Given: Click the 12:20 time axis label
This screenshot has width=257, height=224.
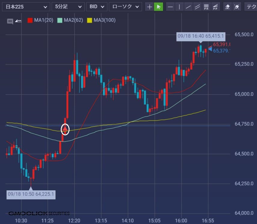Looking at the screenshot, I should pyautogui.click(x=74, y=221).
